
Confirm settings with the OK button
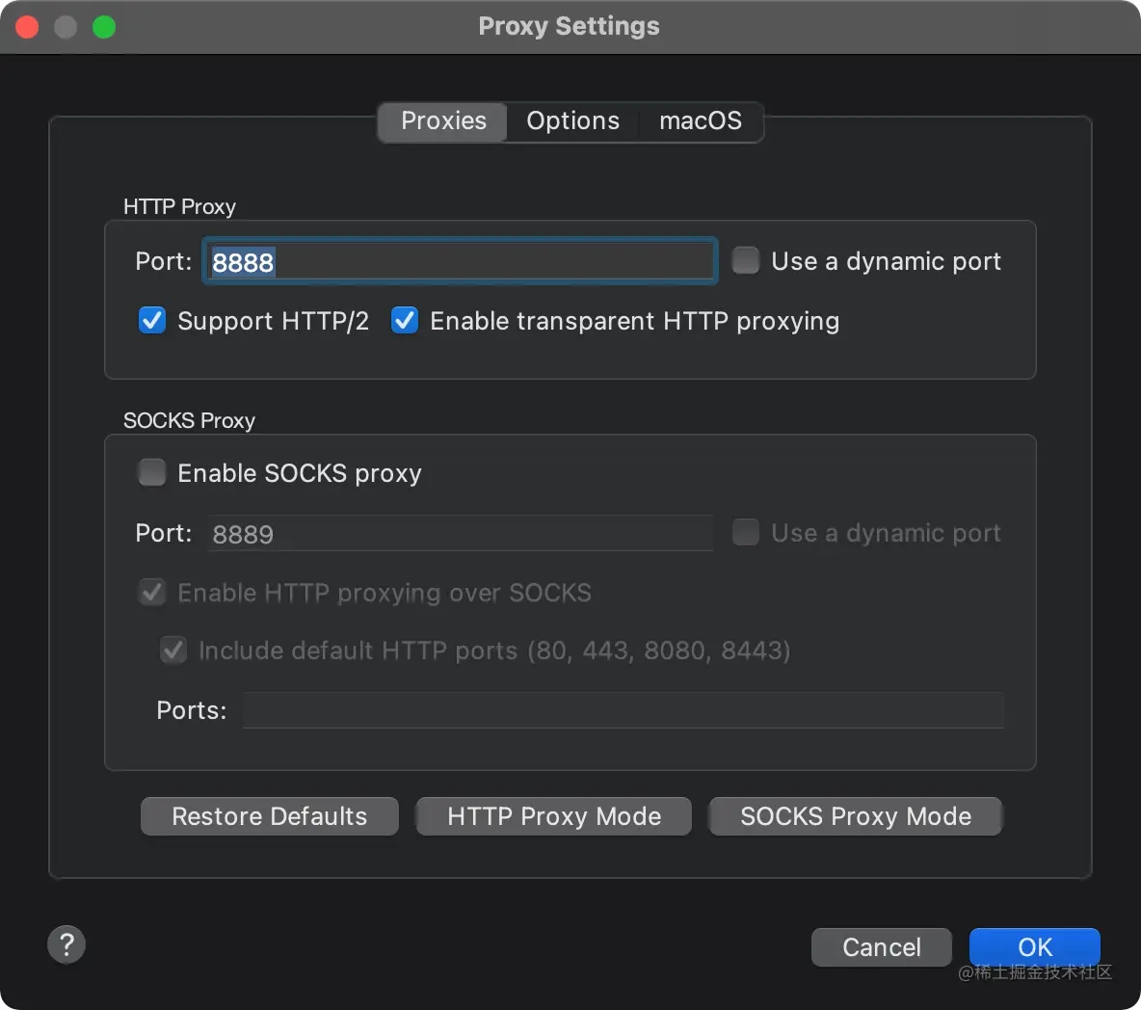point(1034,947)
